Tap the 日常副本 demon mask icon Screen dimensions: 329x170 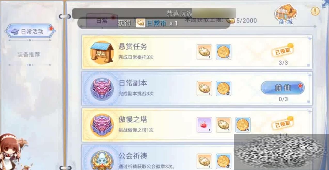102,89
